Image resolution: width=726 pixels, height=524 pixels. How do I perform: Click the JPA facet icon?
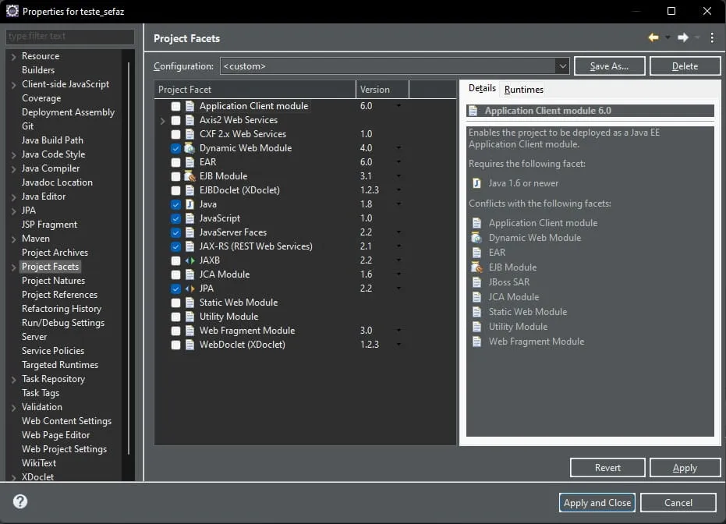(189, 289)
